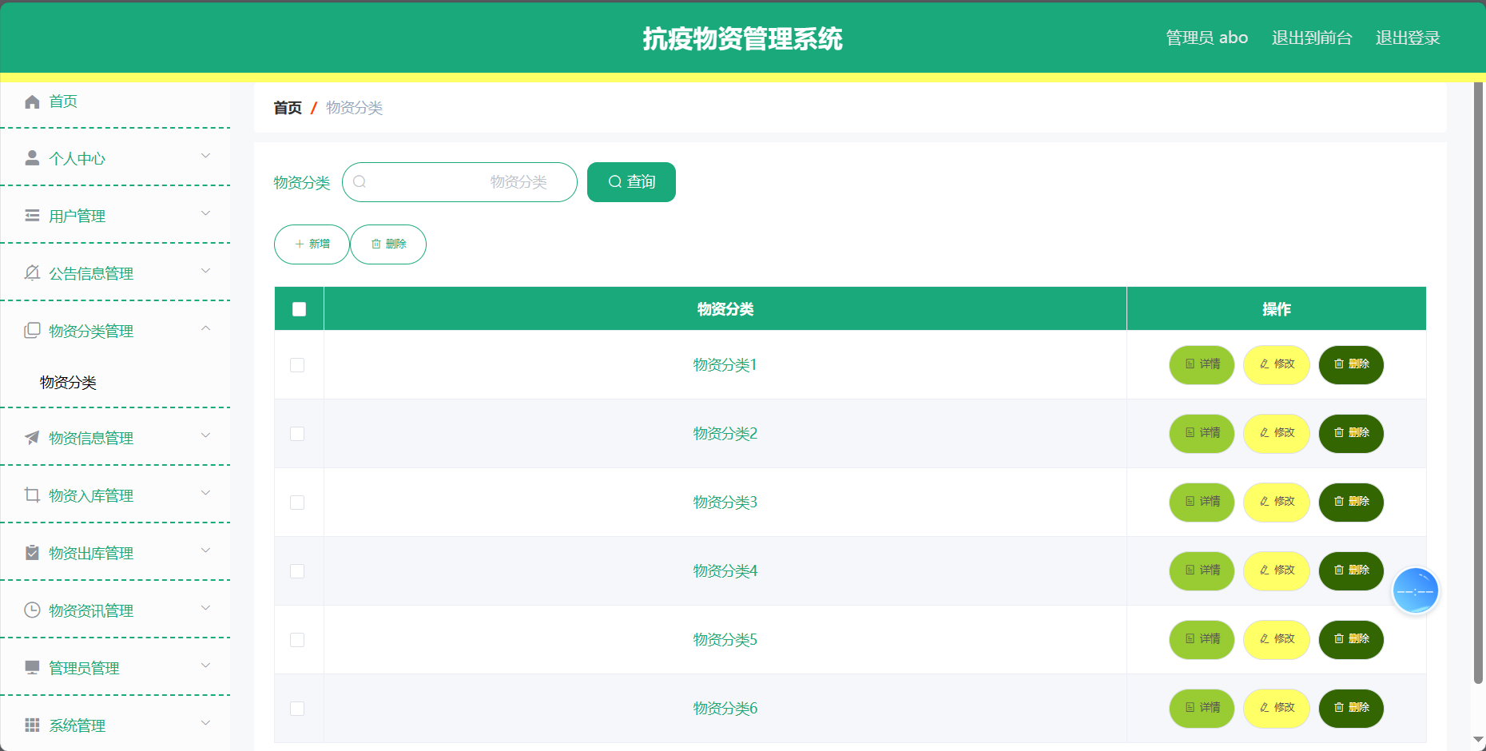Click the 物资分类 column header
1486x751 pixels.
[725, 309]
